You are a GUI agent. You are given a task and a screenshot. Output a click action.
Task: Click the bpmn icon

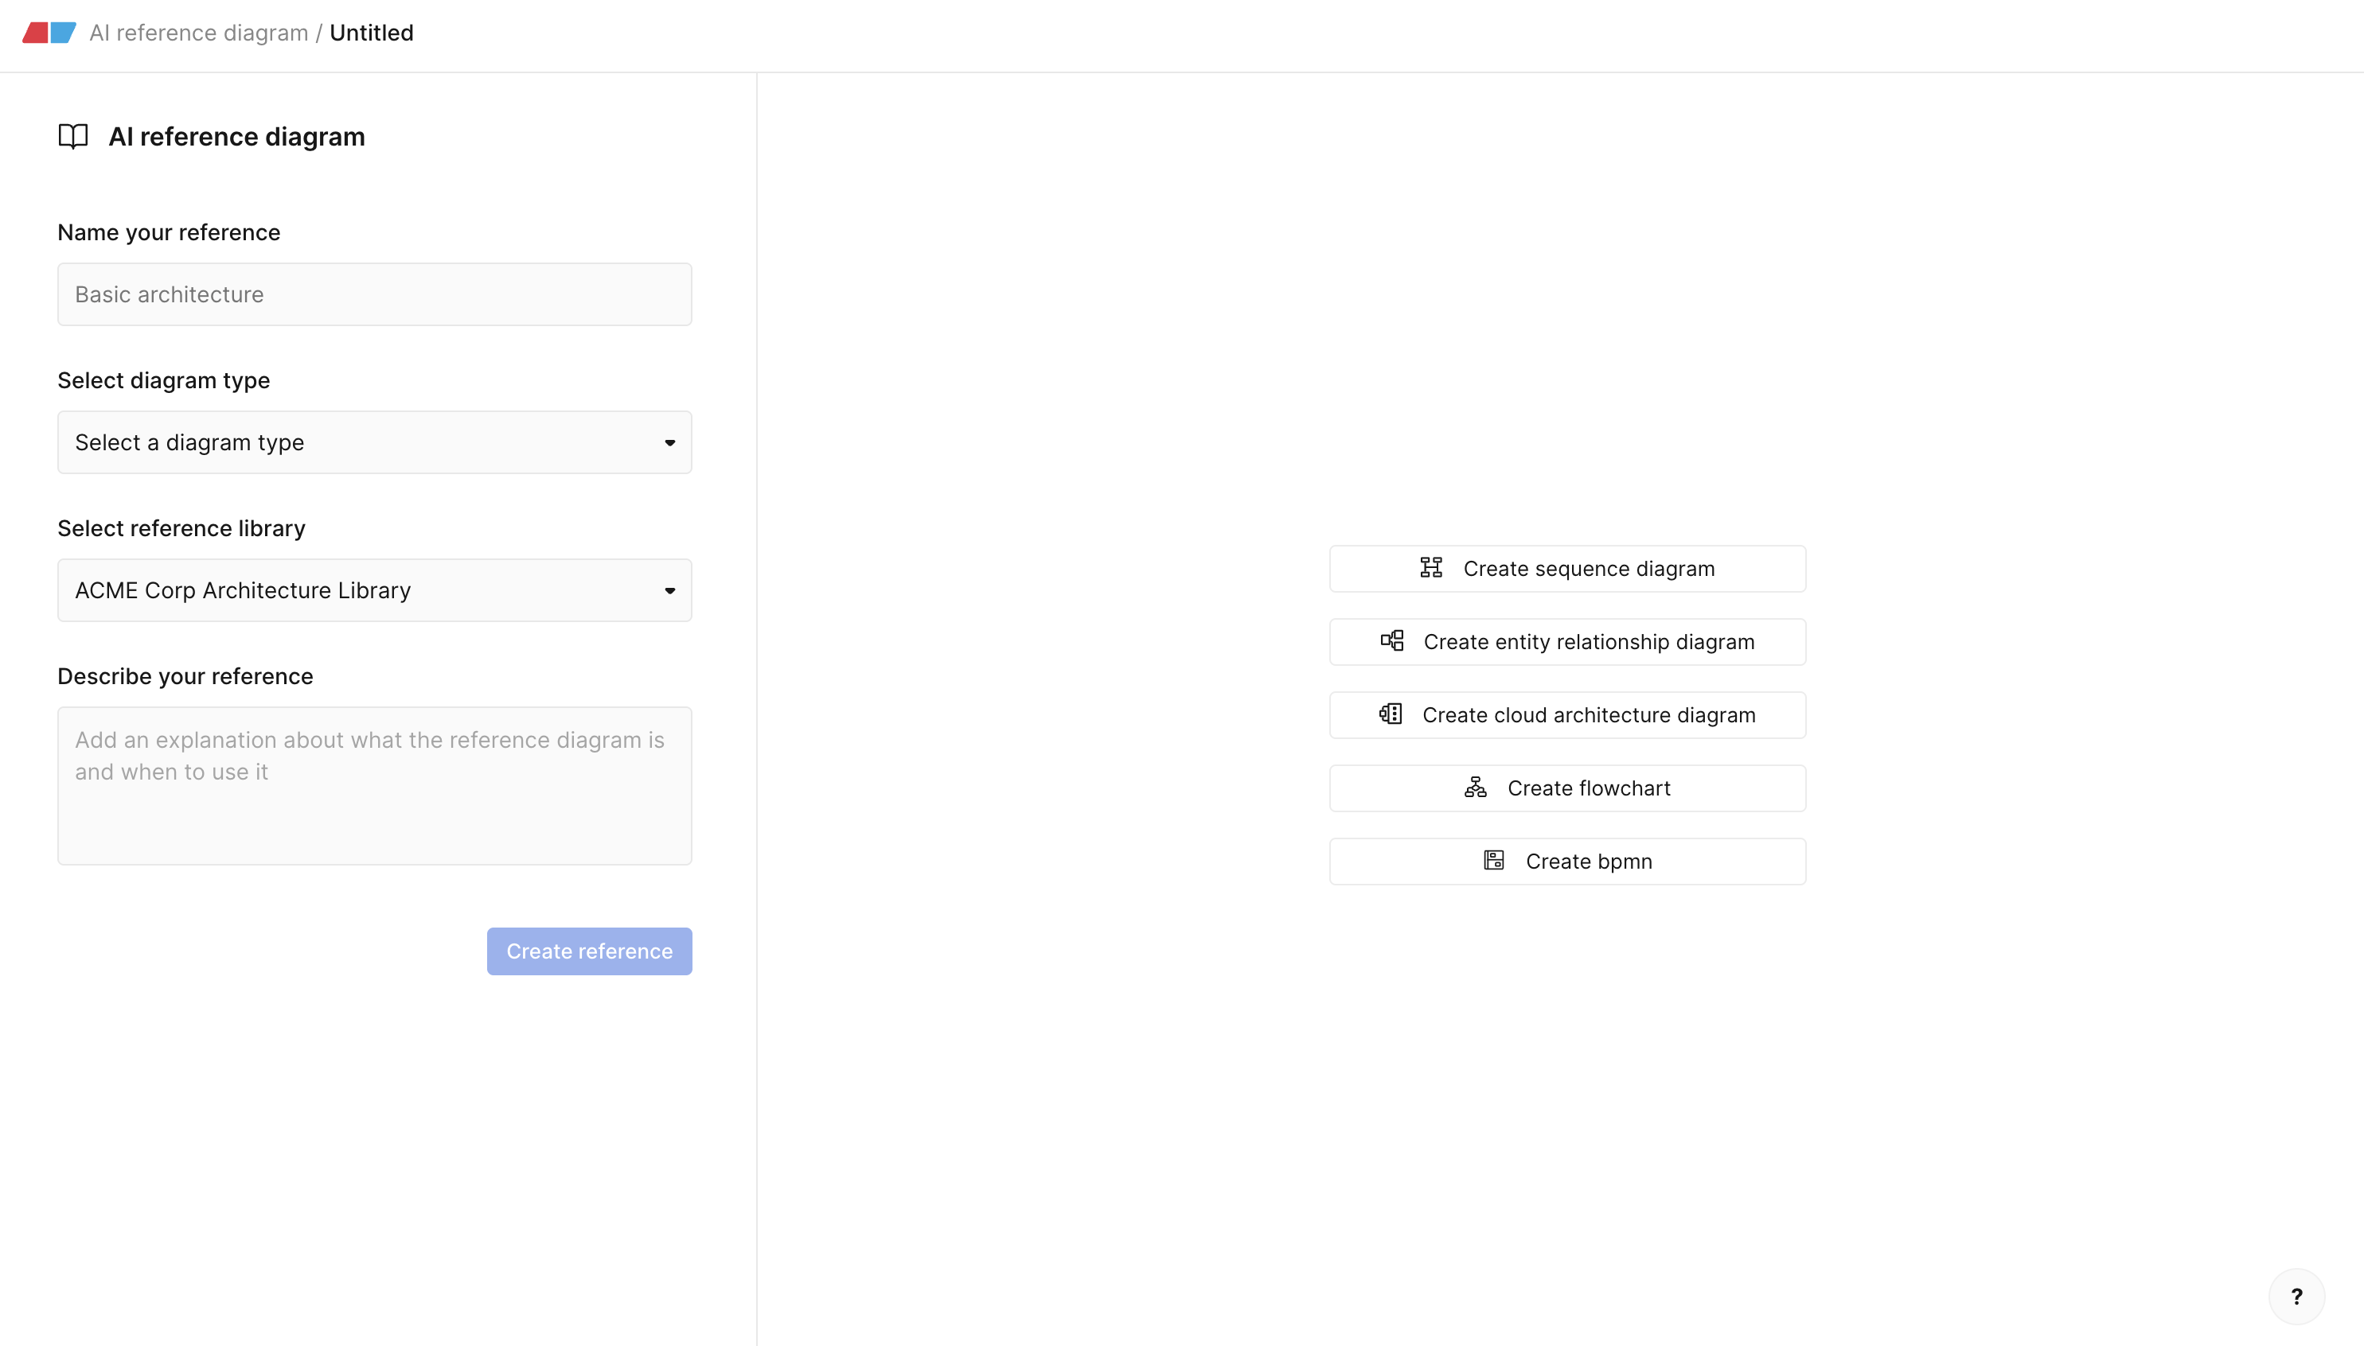pos(1494,861)
